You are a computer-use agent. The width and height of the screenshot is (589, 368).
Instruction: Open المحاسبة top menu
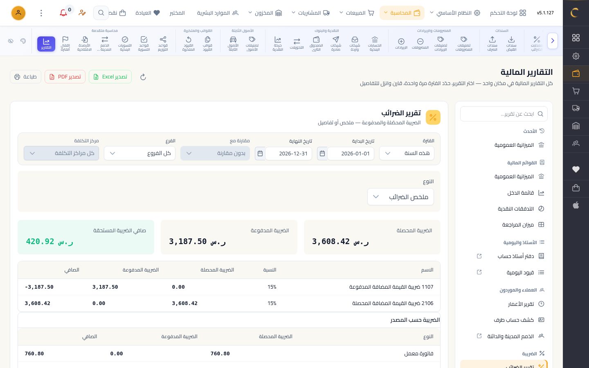pyautogui.click(x=402, y=13)
